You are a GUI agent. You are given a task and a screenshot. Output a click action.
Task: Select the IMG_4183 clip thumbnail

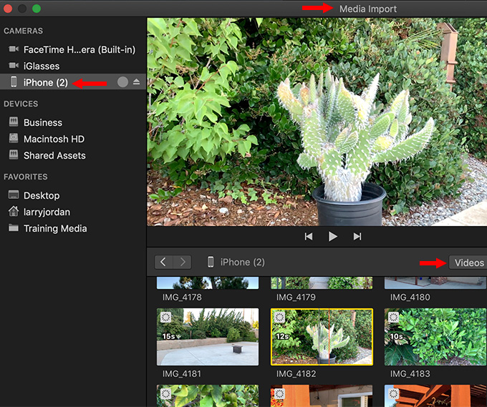[435, 337]
